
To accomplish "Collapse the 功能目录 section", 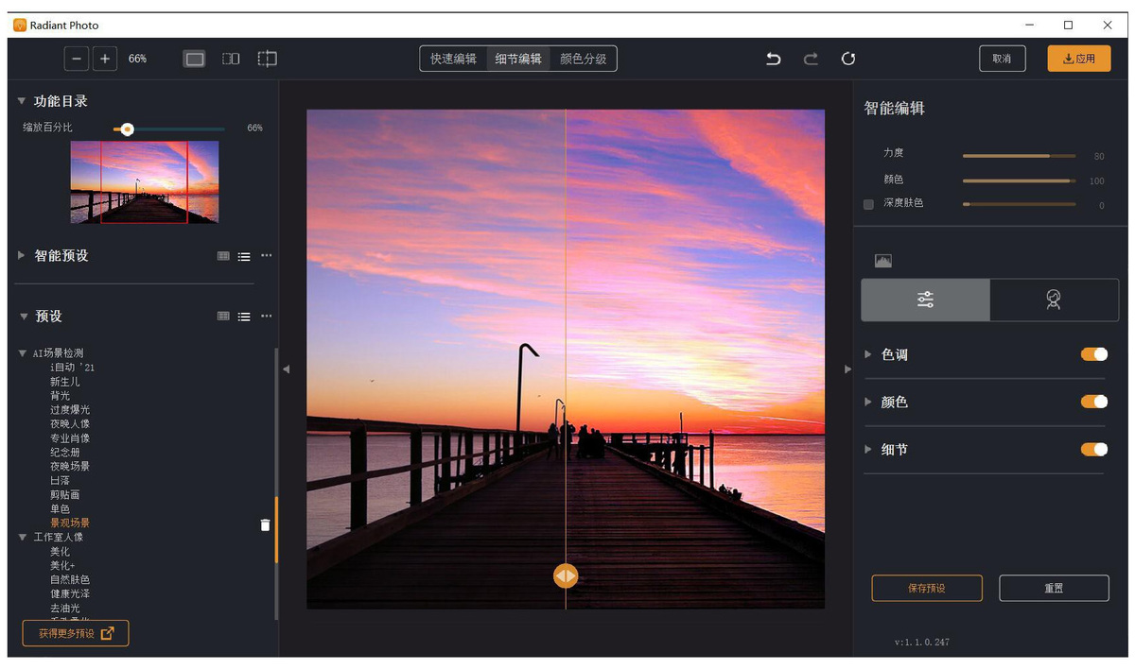I will click(x=21, y=101).
